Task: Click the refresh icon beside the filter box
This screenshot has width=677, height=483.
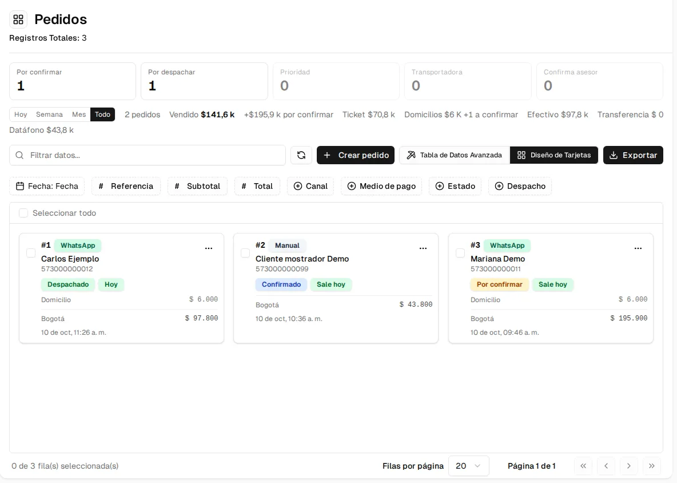Action: pyautogui.click(x=301, y=155)
